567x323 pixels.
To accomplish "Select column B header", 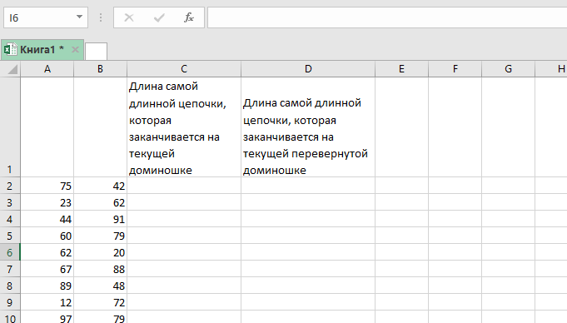I will click(100, 69).
